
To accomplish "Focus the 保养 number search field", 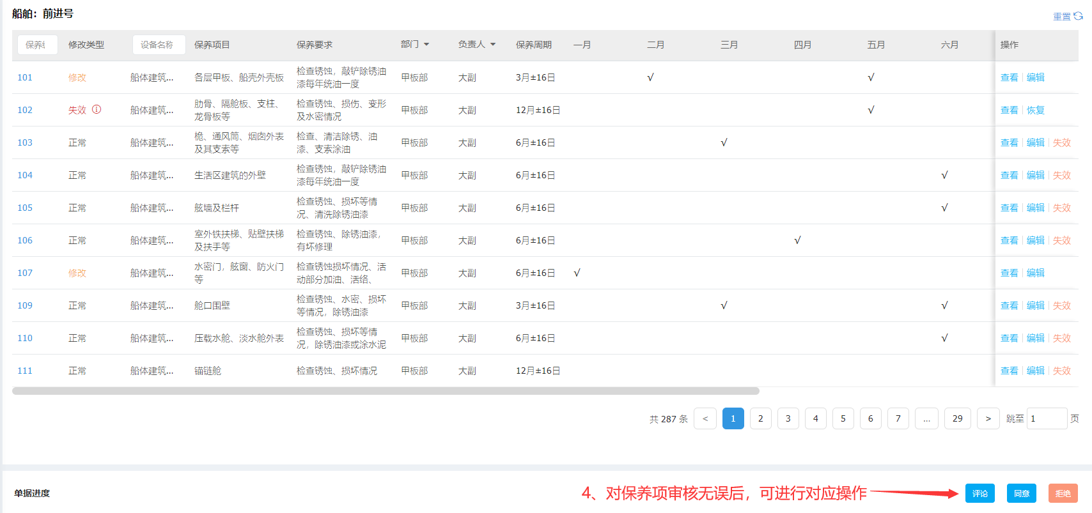I will 38,45.
